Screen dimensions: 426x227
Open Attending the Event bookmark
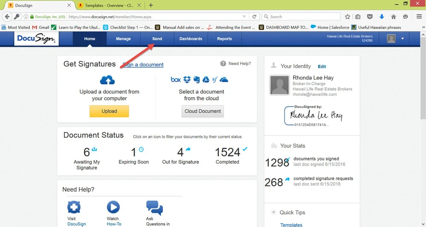[x=231, y=27]
